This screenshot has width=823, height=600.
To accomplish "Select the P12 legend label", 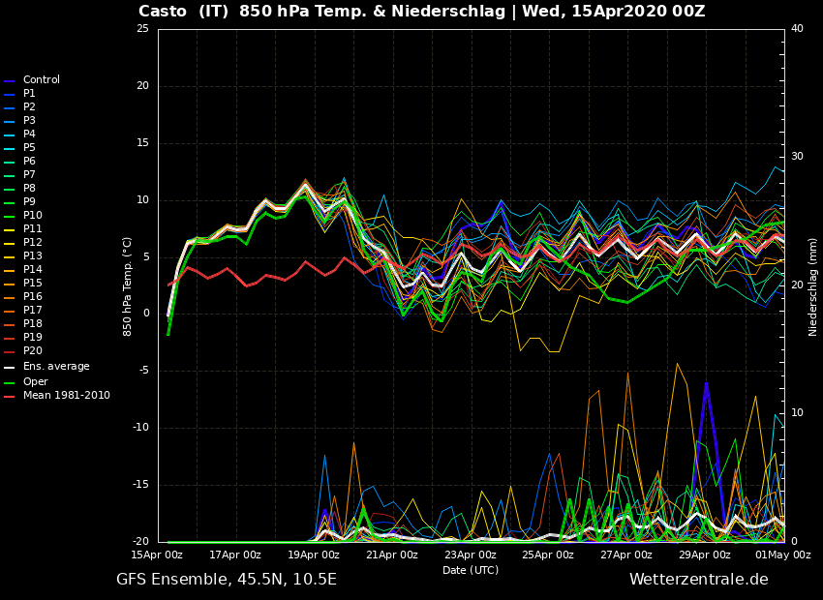I will (32, 242).
